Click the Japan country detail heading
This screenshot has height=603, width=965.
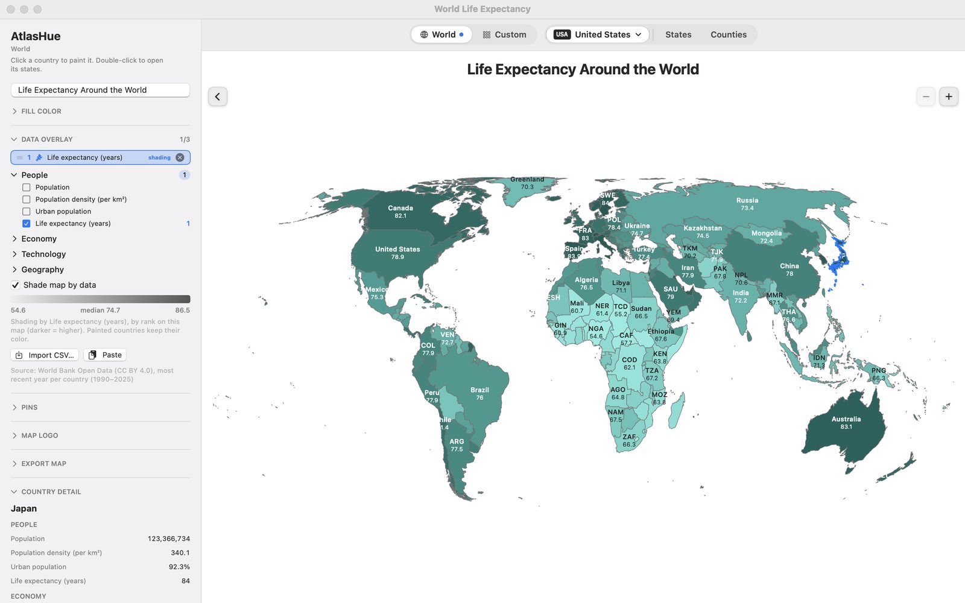coord(24,509)
